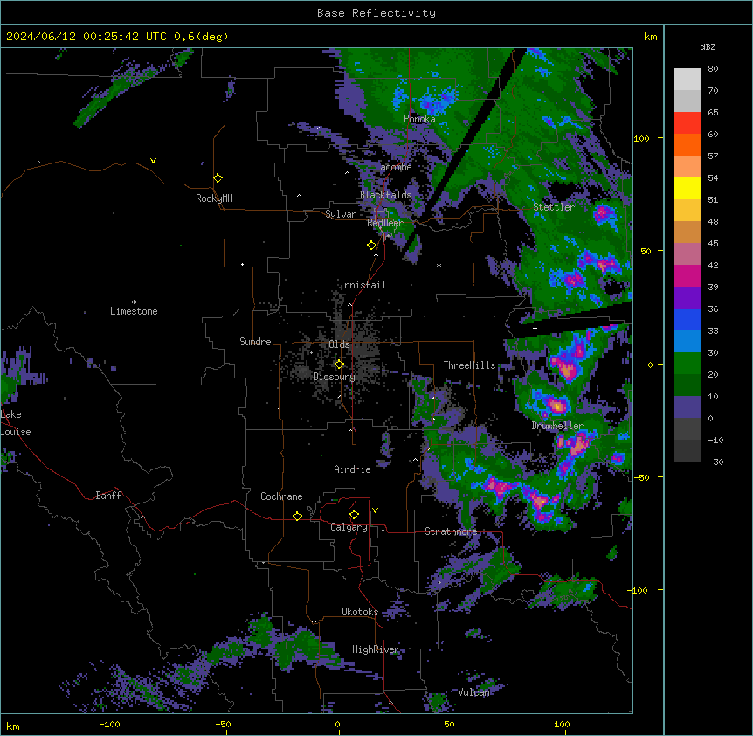
Task: Select the Banff label
Action: (108, 496)
